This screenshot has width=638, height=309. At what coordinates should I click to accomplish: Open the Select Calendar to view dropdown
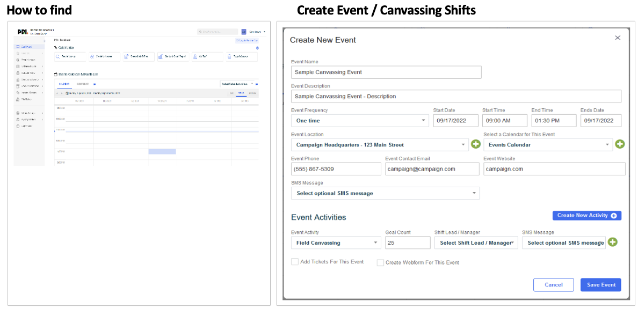coord(236,83)
